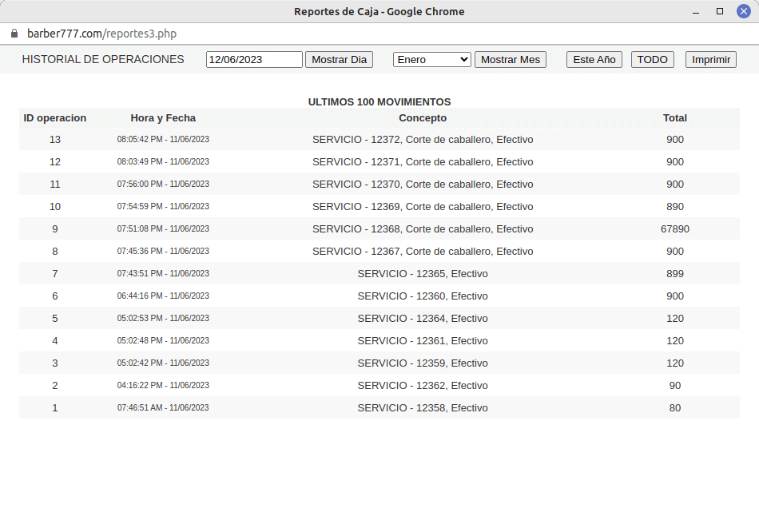Minimize the Reportes de Caja window
Viewport: 759px width, 524px height.
tap(694, 11)
